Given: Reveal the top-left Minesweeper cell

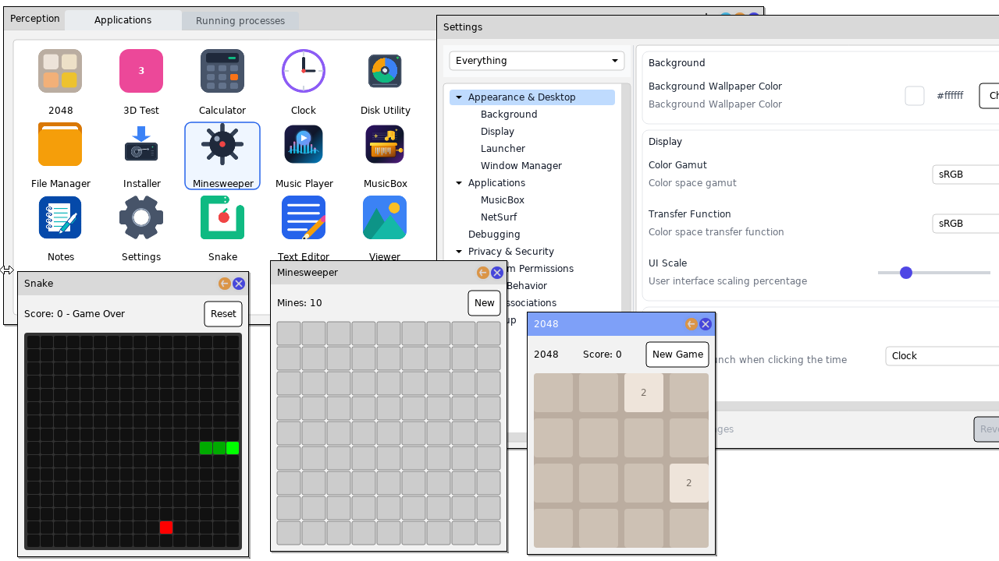Looking at the screenshot, I should click(x=289, y=333).
